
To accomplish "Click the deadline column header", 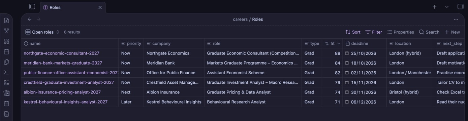I will click(x=365, y=44).
